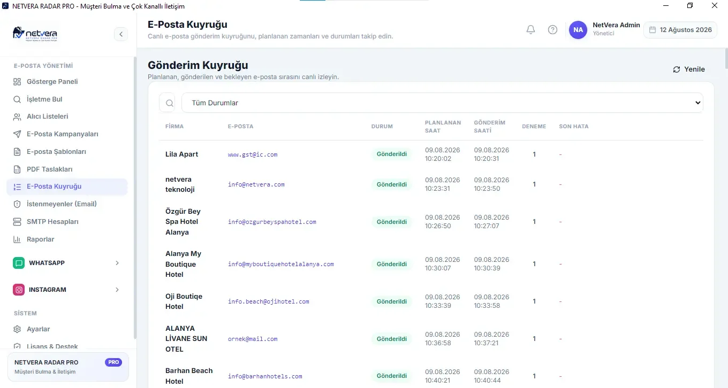The image size is (728, 388).
Task: Click the green WhatsApp icon
Action: [x=19, y=263]
